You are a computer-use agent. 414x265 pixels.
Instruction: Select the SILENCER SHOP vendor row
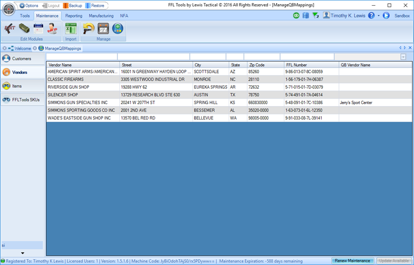click(x=229, y=95)
